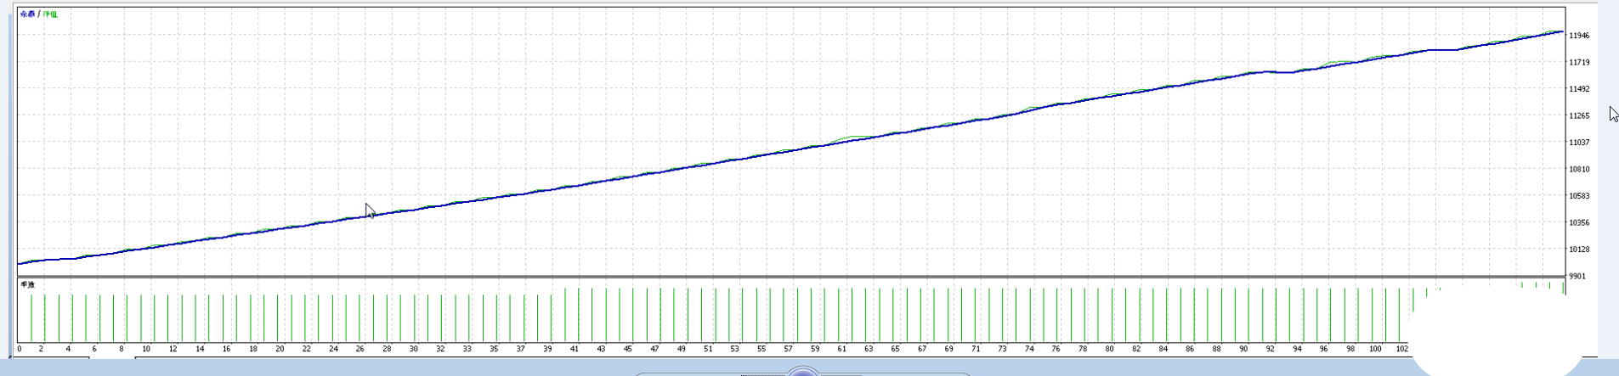
Task: Click the volume panel label above the bars
Action: point(28,285)
